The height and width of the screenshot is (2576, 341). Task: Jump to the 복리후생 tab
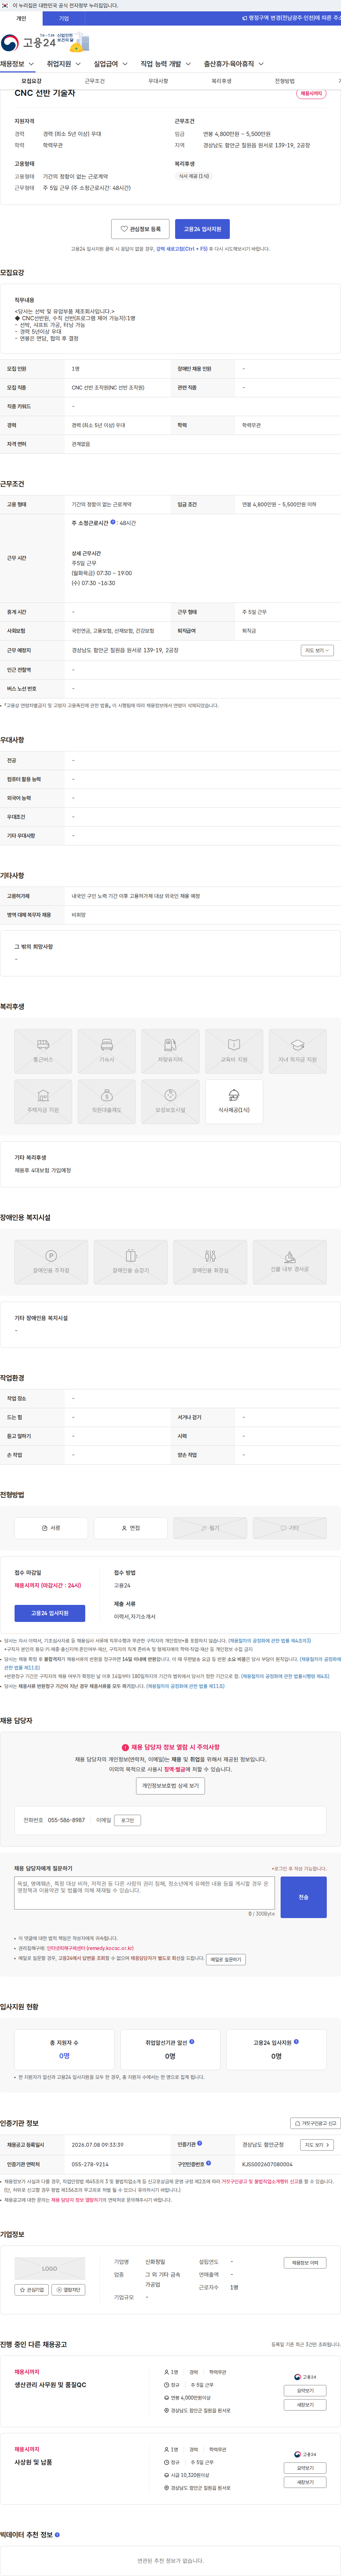(x=221, y=81)
